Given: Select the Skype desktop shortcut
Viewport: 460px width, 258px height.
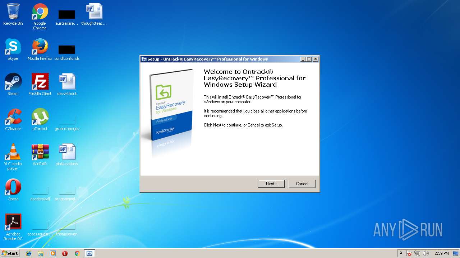Looking at the screenshot, I should tap(13, 49).
